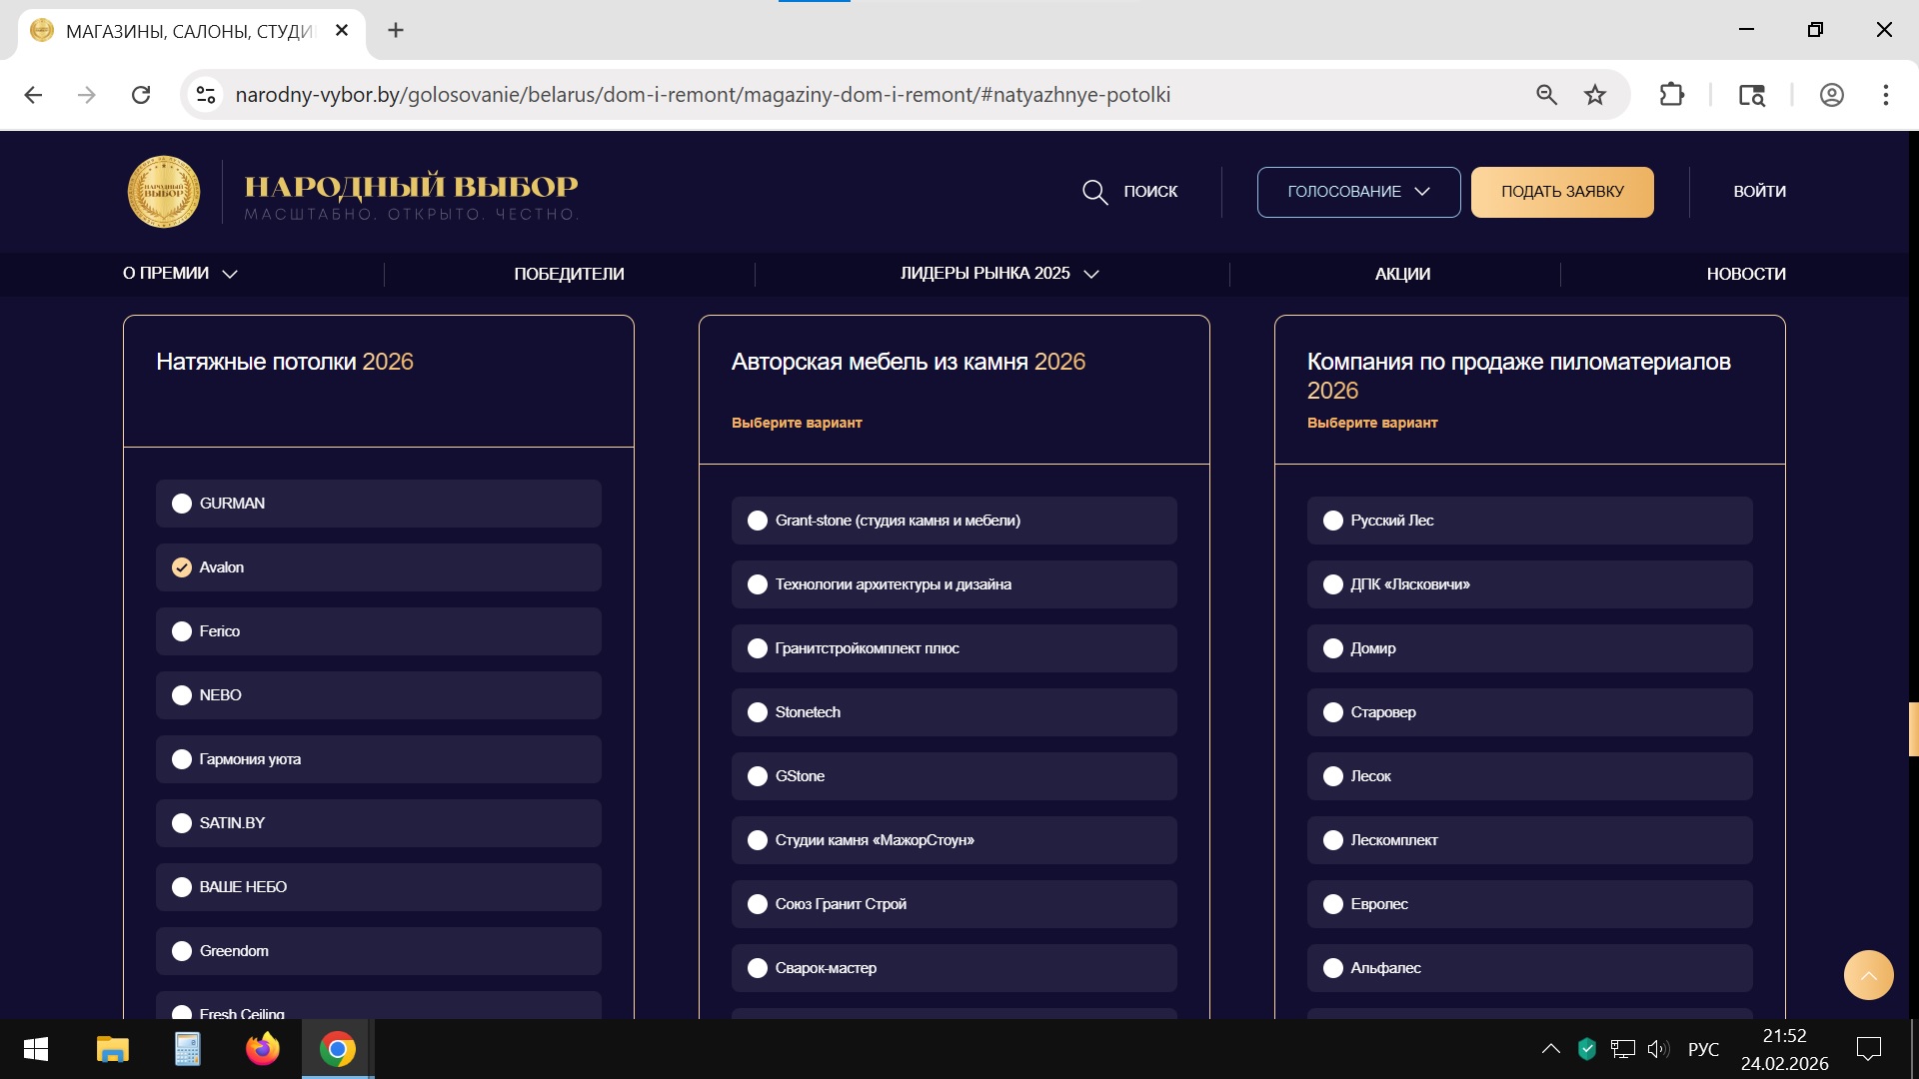Click the ПОДАТЬ ЗАЯВКУ button
The image size is (1919, 1079).
coord(1561,192)
